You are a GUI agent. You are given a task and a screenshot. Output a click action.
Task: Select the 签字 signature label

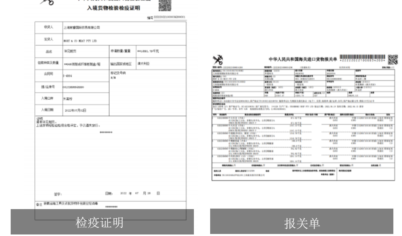coord(58,194)
